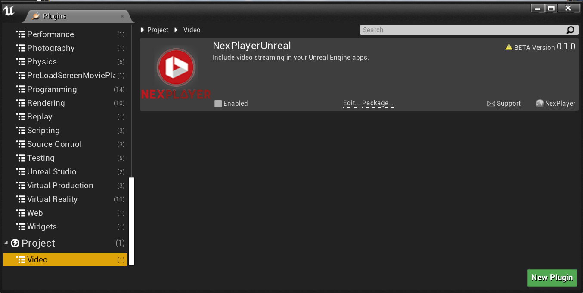This screenshot has height=293, width=583.
Task: Click the search magnifier icon
Action: pyautogui.click(x=570, y=30)
